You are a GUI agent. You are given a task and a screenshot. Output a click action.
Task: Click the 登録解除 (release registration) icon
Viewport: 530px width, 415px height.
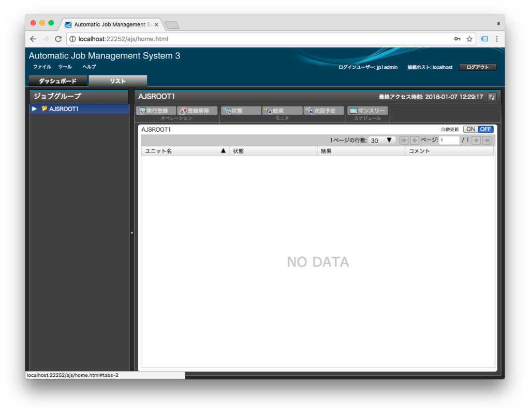[196, 110]
